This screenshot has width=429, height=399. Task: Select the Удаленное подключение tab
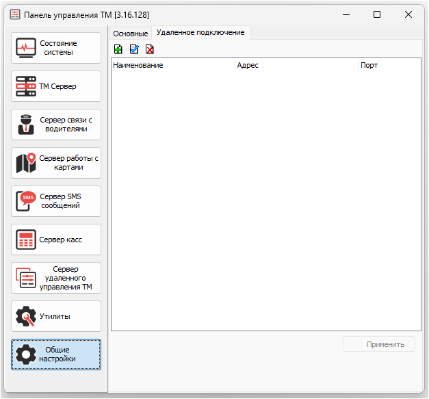point(200,33)
